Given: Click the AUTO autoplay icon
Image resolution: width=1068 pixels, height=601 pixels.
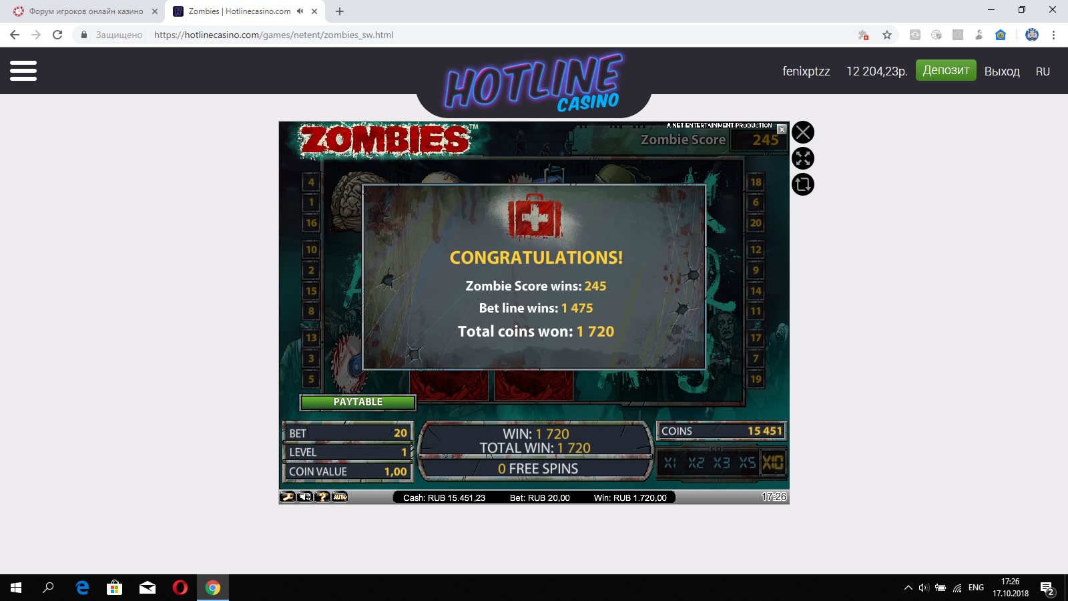Looking at the screenshot, I should [x=340, y=497].
